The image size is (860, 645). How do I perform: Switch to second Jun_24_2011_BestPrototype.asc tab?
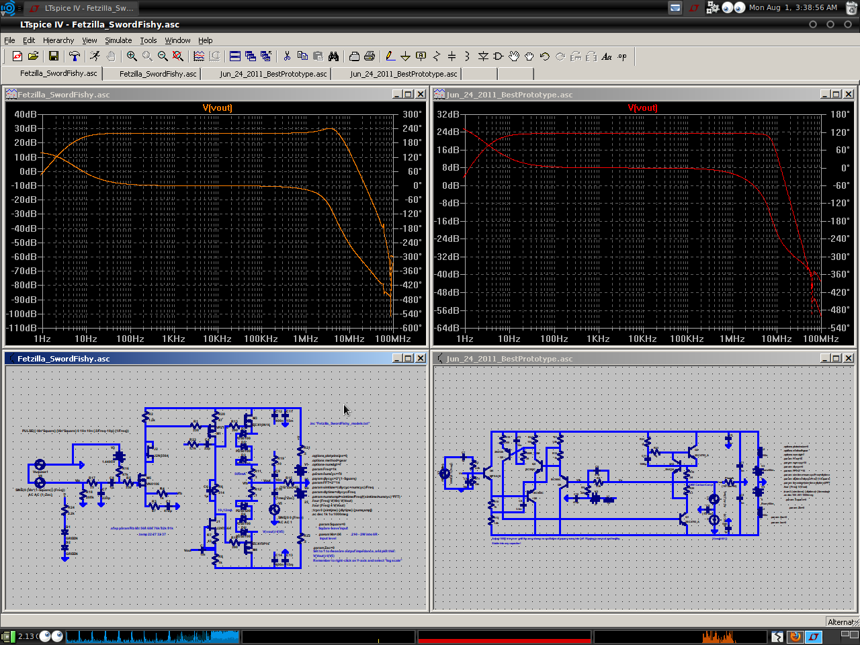(x=397, y=73)
